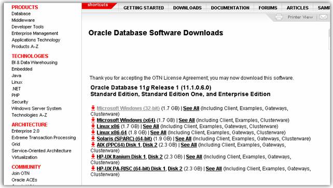
Task: Download Microsoft Windows (x64) link
Action: (126, 120)
